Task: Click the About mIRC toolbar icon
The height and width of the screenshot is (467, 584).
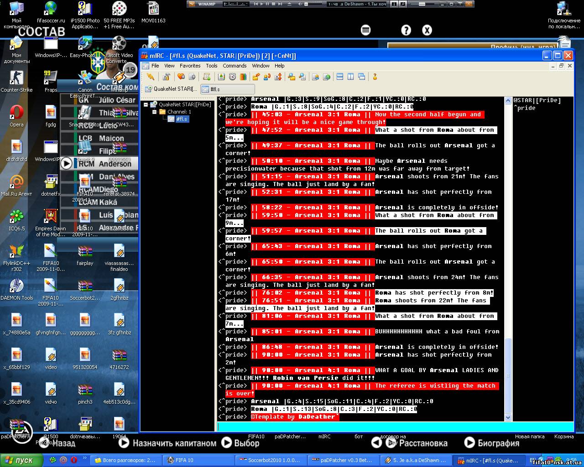Action: 375,77
